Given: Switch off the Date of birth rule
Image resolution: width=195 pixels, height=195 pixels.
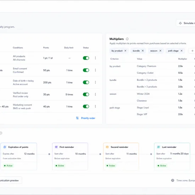Looking at the screenshot, I should [86, 82].
